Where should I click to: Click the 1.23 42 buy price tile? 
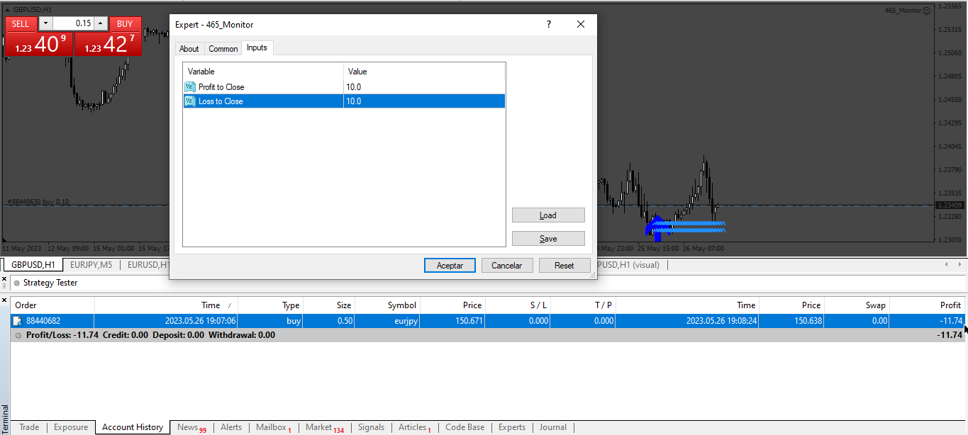[108, 45]
